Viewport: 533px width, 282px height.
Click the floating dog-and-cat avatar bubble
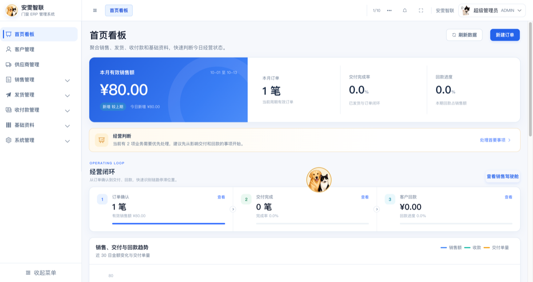[x=319, y=180]
